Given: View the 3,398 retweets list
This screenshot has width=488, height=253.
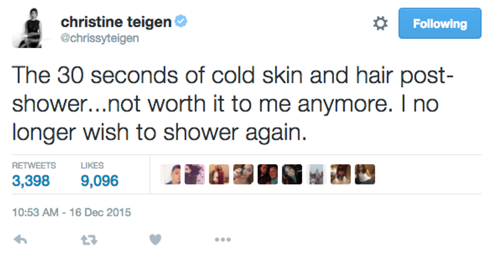Looking at the screenshot, I should 31,180.
